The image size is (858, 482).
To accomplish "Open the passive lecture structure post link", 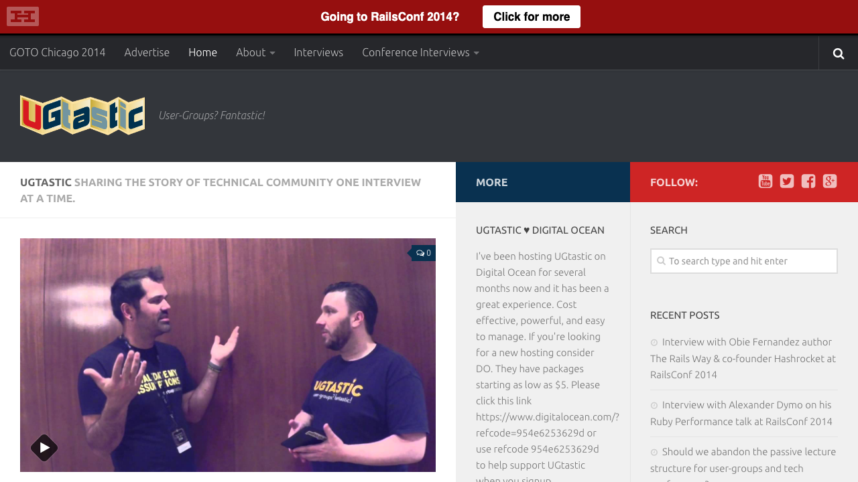I will [x=743, y=463].
